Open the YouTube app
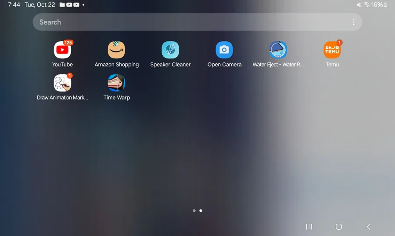 62,50
